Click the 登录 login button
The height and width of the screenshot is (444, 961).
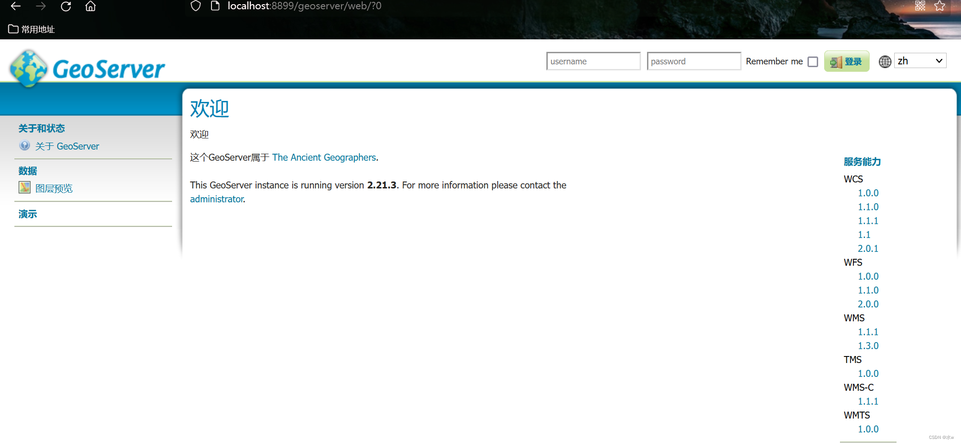tap(846, 61)
